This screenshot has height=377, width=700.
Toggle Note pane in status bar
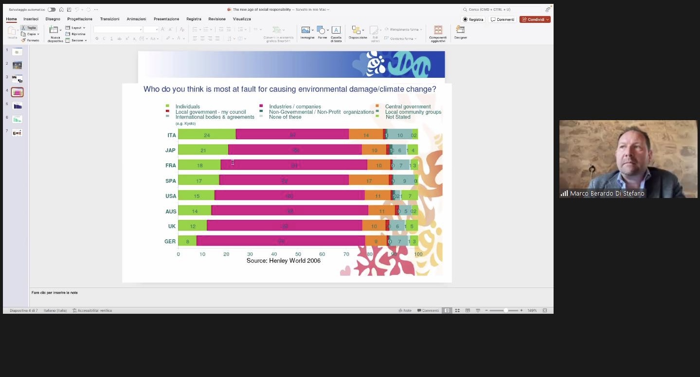pos(405,310)
